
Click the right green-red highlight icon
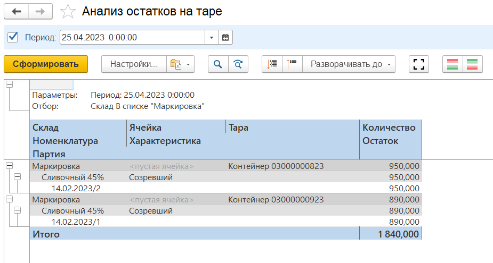[x=472, y=64]
